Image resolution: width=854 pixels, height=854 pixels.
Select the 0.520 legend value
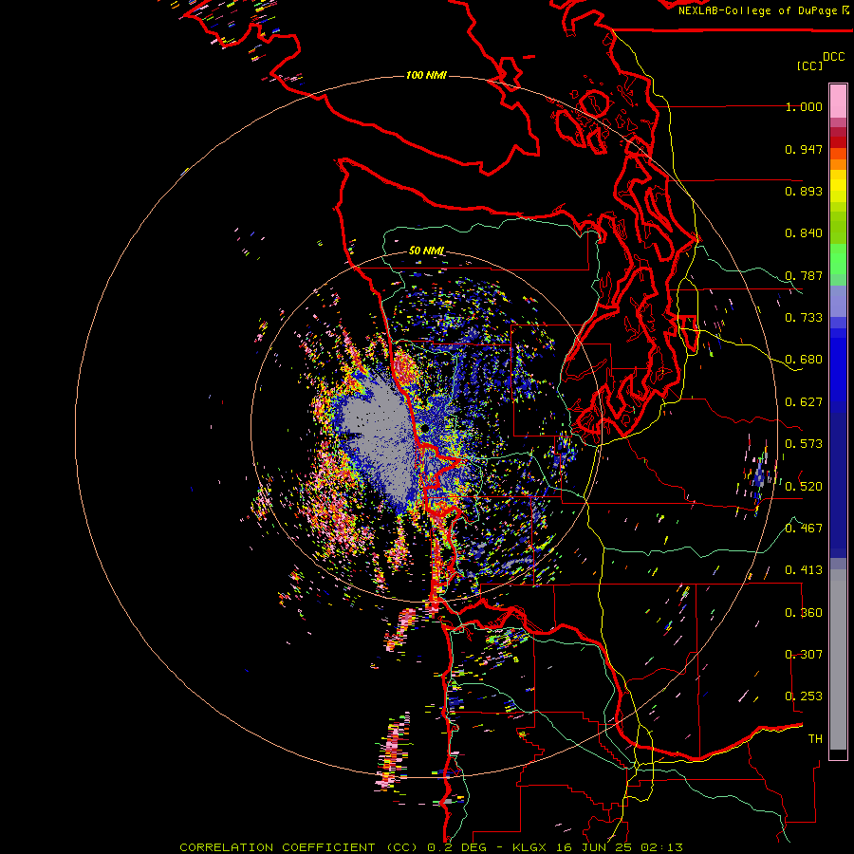tap(804, 487)
